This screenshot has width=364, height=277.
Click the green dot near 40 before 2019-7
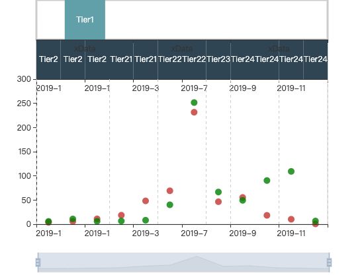[169, 205]
